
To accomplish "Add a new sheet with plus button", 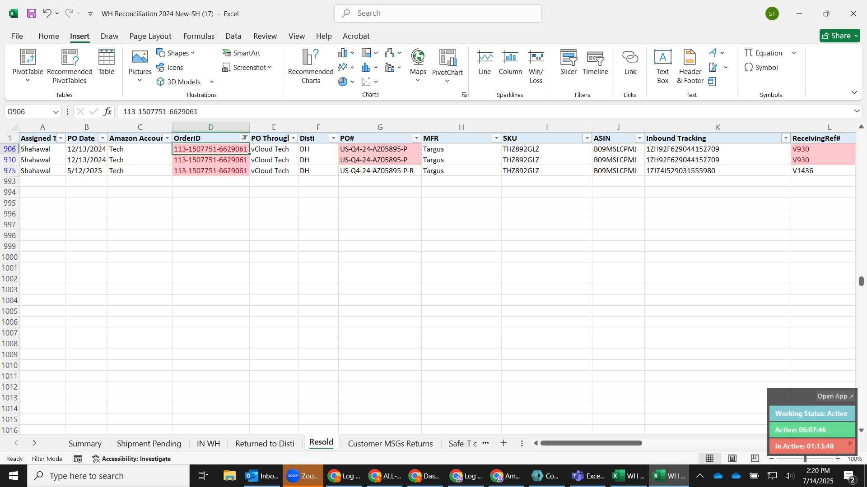I will [503, 443].
